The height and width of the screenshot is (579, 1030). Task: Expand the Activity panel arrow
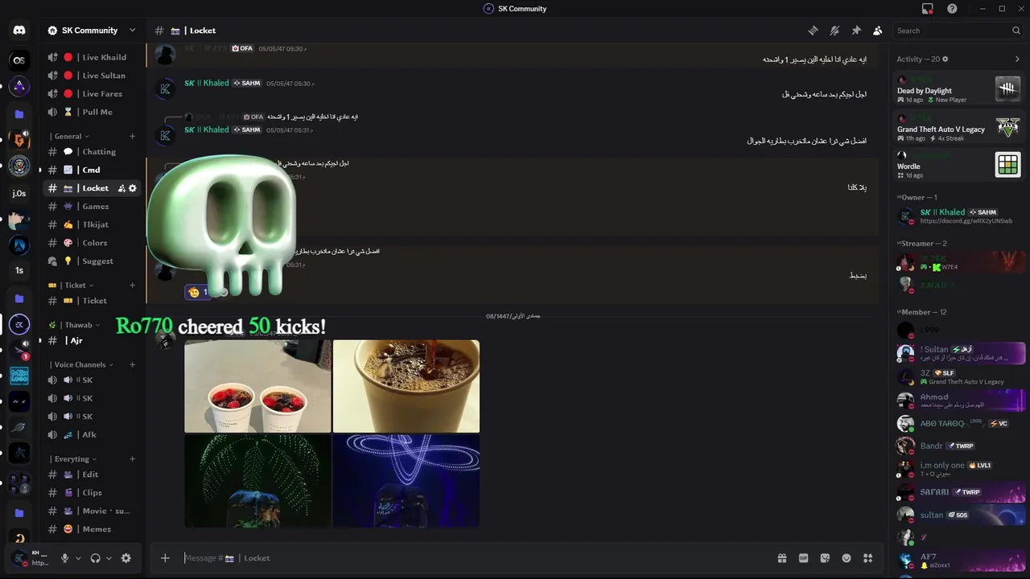coord(1016,60)
